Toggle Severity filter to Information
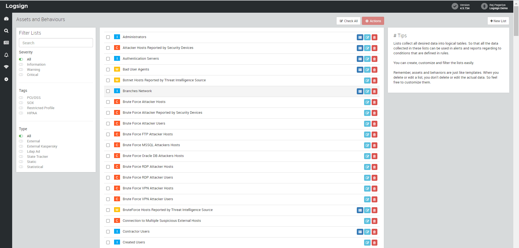Screen dimensions: 519x248 (x=21, y=65)
